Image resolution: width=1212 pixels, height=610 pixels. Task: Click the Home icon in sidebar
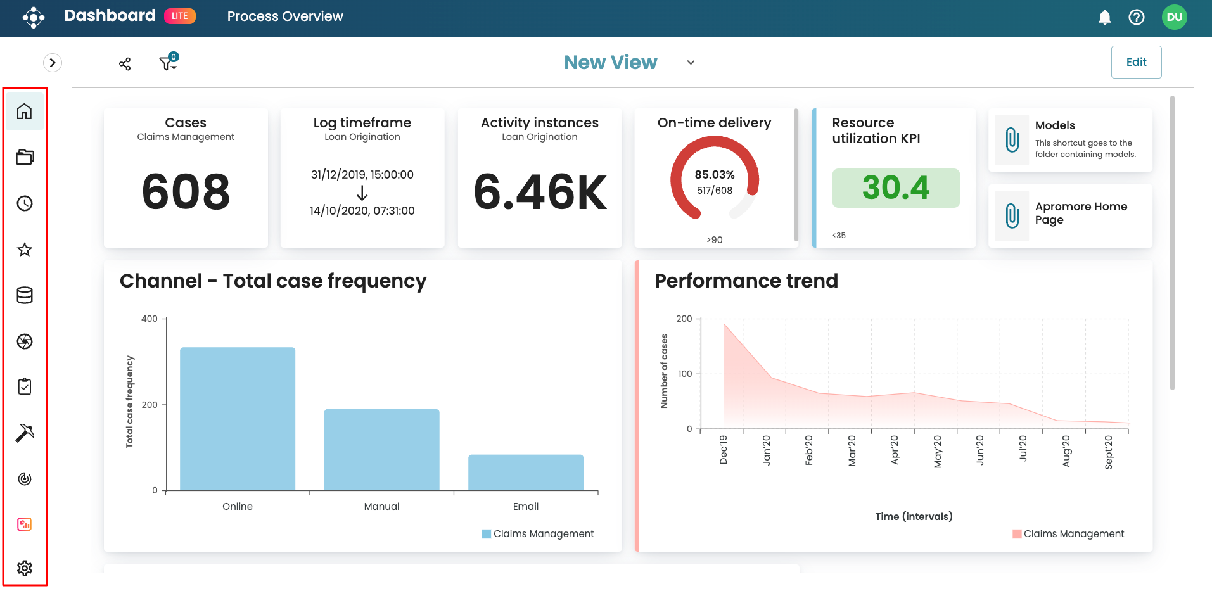(25, 111)
